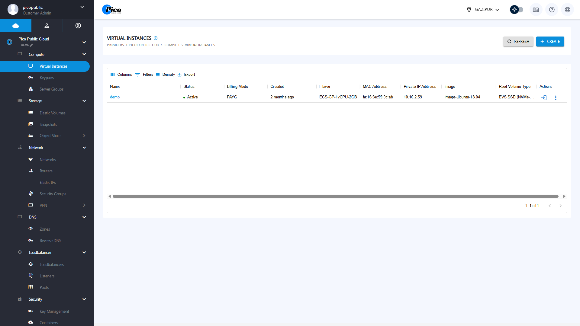This screenshot has height=326, width=580.
Task: Open the Columns visibility selector
Action: pos(121,75)
